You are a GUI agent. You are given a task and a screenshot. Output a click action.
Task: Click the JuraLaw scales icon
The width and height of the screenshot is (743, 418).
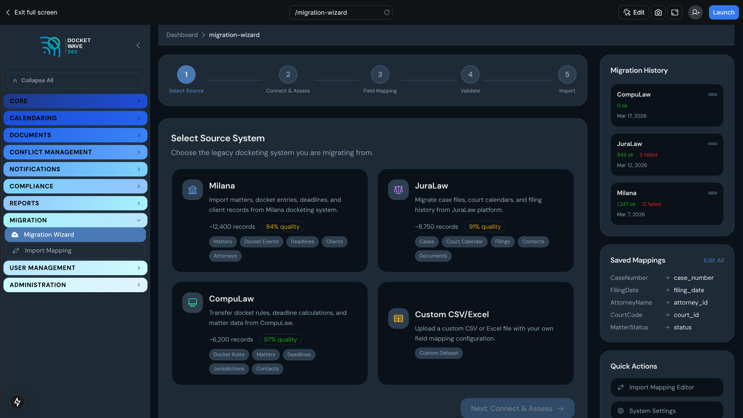click(398, 190)
